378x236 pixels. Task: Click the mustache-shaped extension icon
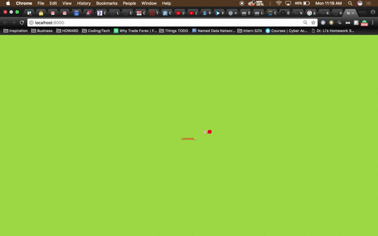pyautogui.click(x=348, y=23)
